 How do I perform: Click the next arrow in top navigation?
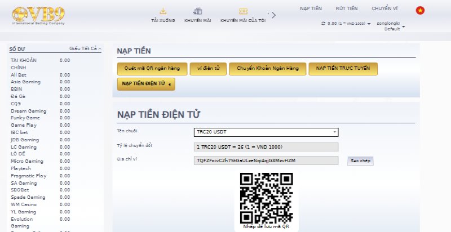pos(273,15)
